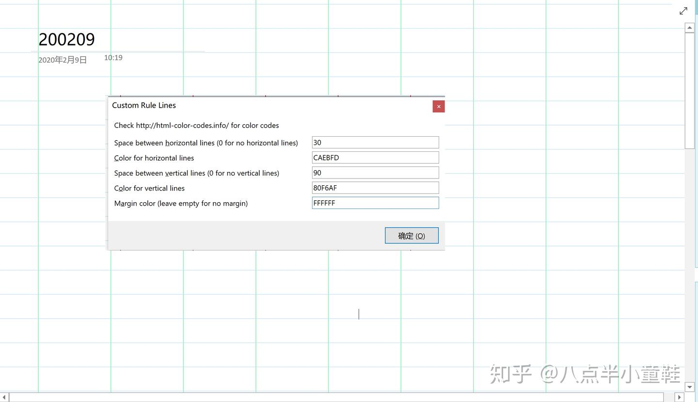This screenshot has width=698, height=402.
Task: Click the horizontal line color field CAEBFD
Action: tap(375, 157)
